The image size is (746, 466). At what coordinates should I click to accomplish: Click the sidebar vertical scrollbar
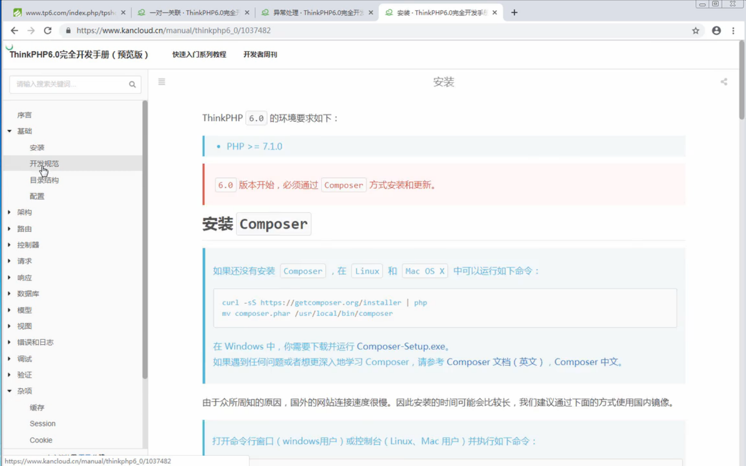pos(145,240)
